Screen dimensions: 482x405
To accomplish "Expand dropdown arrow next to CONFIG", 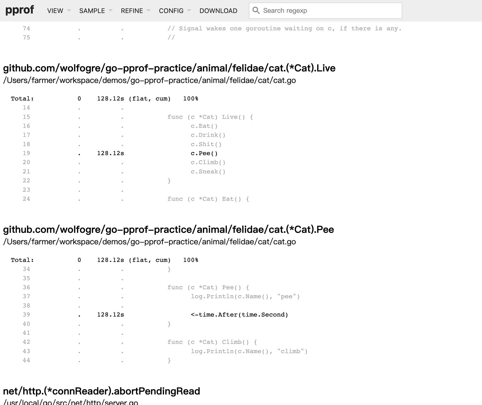I will tap(189, 11).
